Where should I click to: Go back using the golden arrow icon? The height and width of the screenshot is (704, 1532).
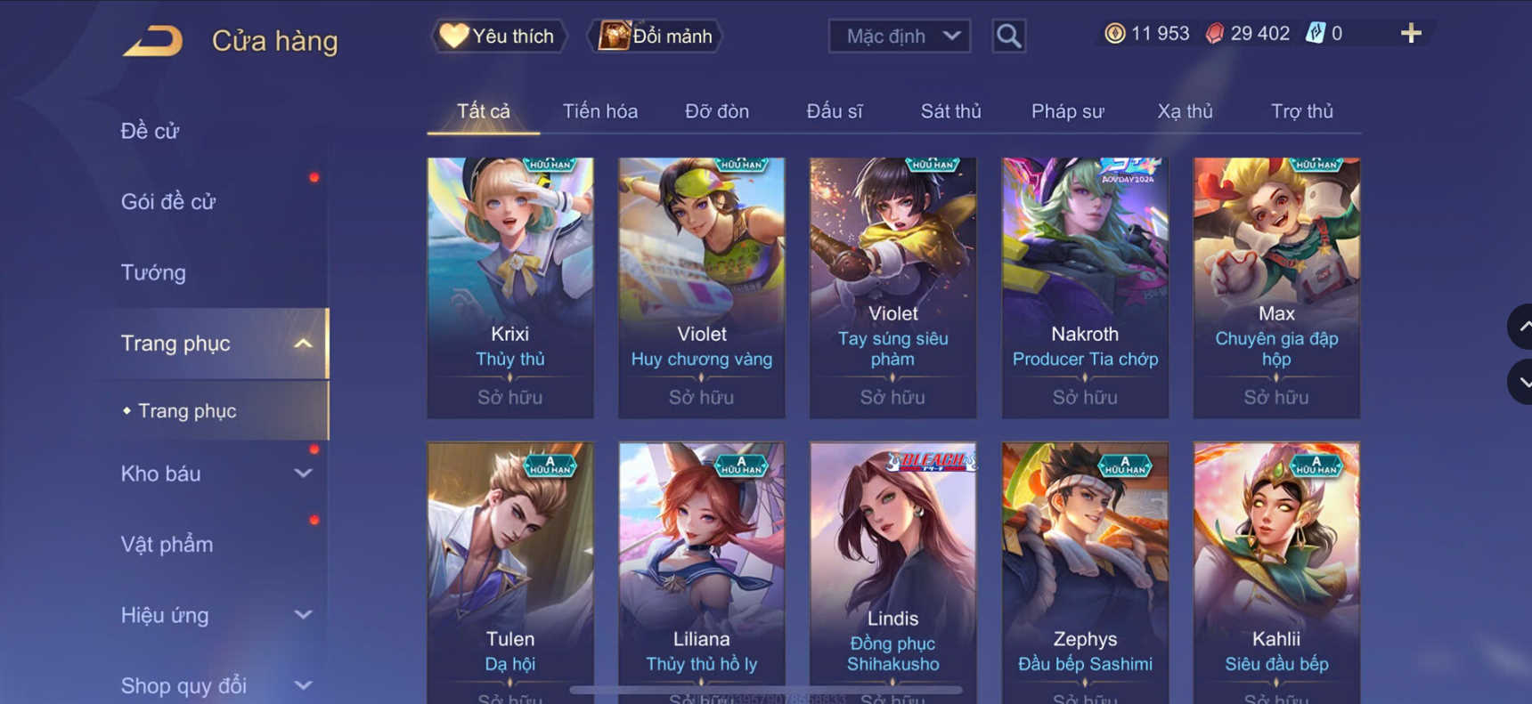(x=152, y=41)
